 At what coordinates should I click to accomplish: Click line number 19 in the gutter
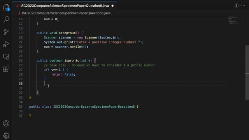[x=21, y=33]
